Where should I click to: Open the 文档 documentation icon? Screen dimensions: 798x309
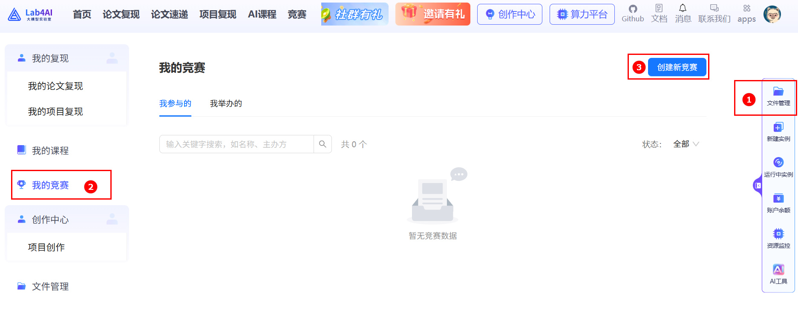[659, 14]
